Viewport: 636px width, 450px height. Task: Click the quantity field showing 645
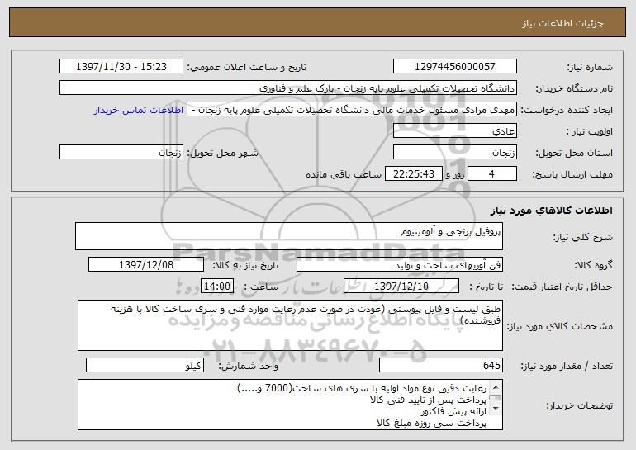click(441, 365)
